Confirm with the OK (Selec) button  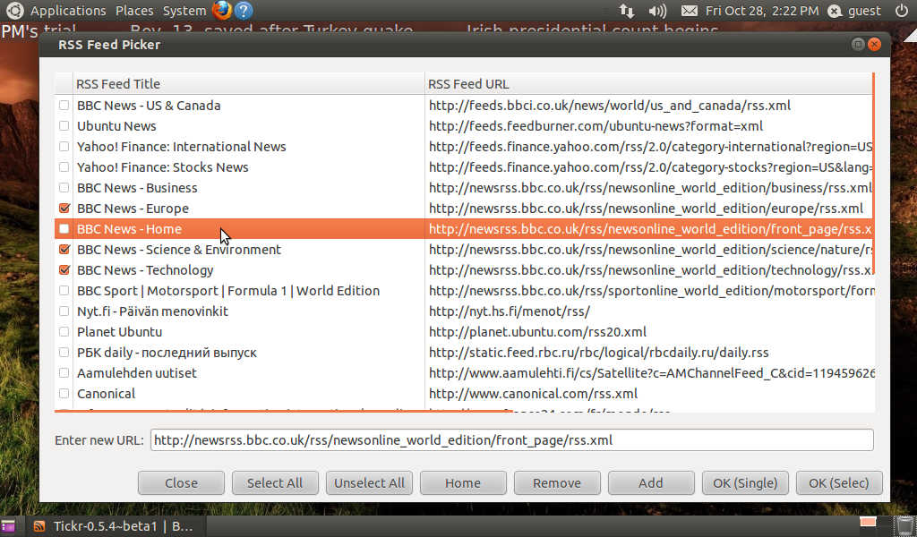839,483
